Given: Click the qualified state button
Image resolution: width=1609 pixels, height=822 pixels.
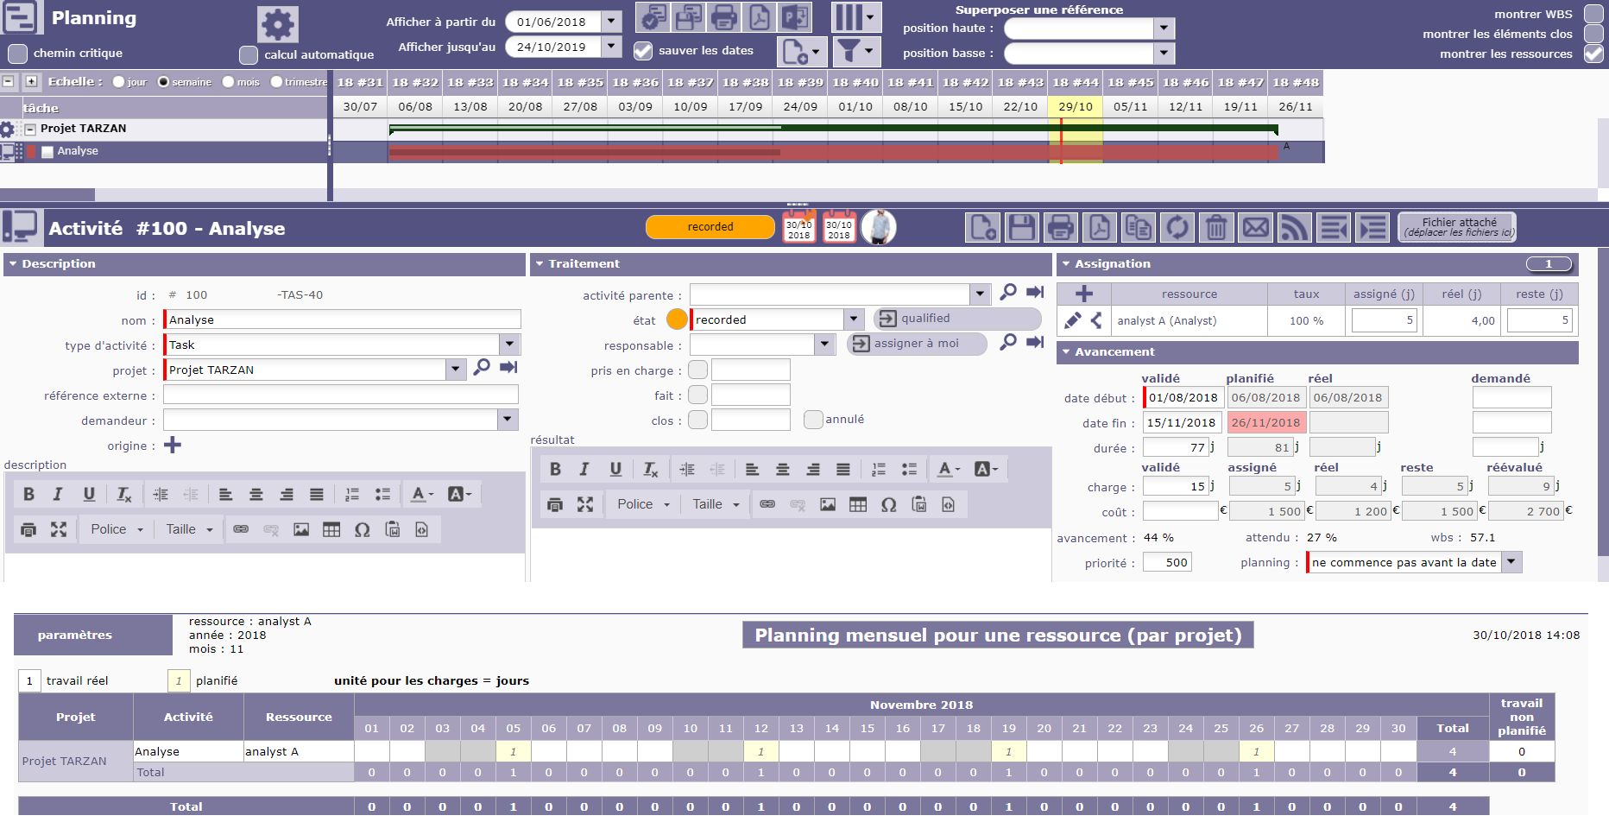Looking at the screenshot, I should 957,319.
